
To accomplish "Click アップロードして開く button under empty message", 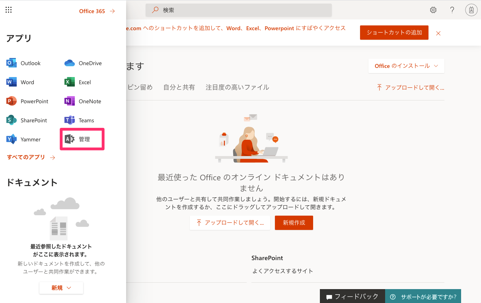I will [x=230, y=223].
